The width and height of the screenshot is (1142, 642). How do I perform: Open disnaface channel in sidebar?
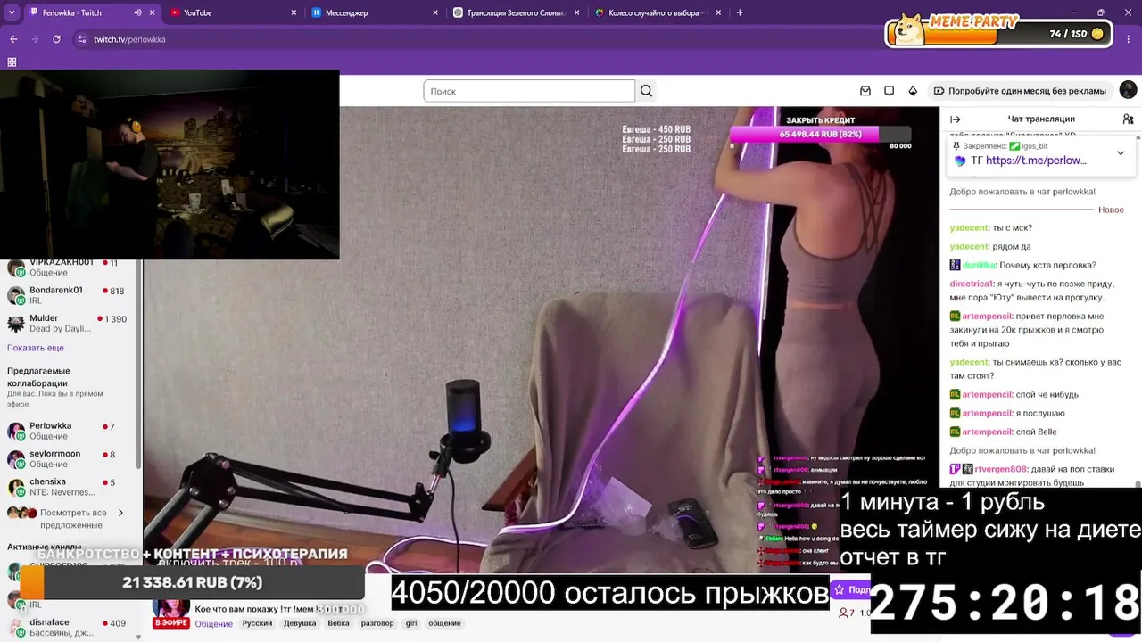coord(70,628)
